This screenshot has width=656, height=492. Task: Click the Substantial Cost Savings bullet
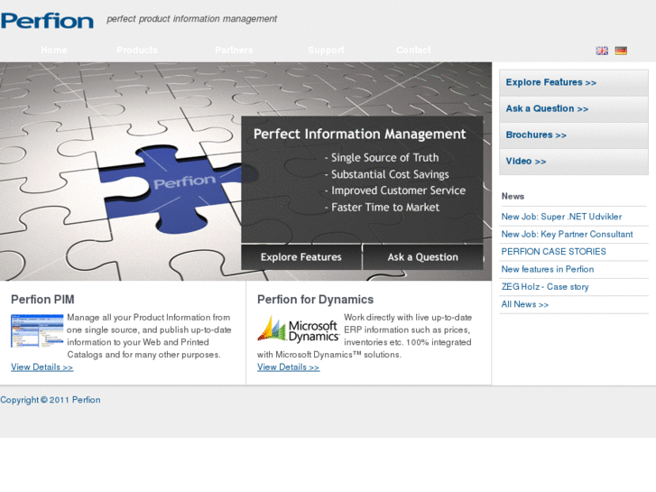[x=386, y=174]
